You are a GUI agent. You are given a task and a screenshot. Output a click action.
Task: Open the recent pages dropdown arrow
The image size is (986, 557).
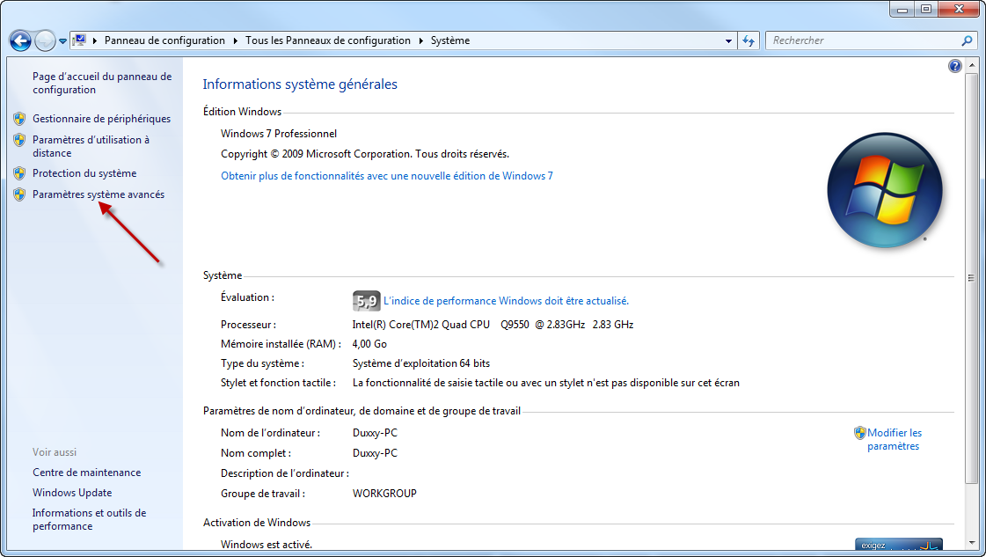point(62,41)
